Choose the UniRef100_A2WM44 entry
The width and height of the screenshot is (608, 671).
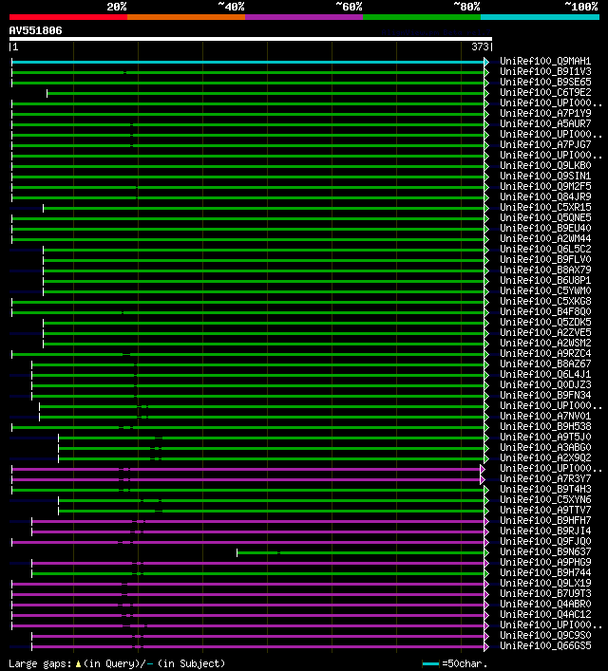click(x=545, y=239)
